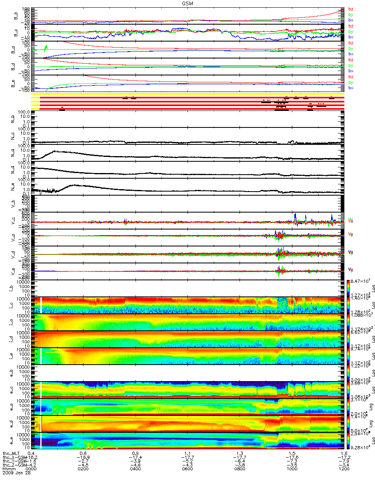Click the color bar beside the e_a spectrogram
Viewport: 375px width, 484px height.
tap(348, 407)
